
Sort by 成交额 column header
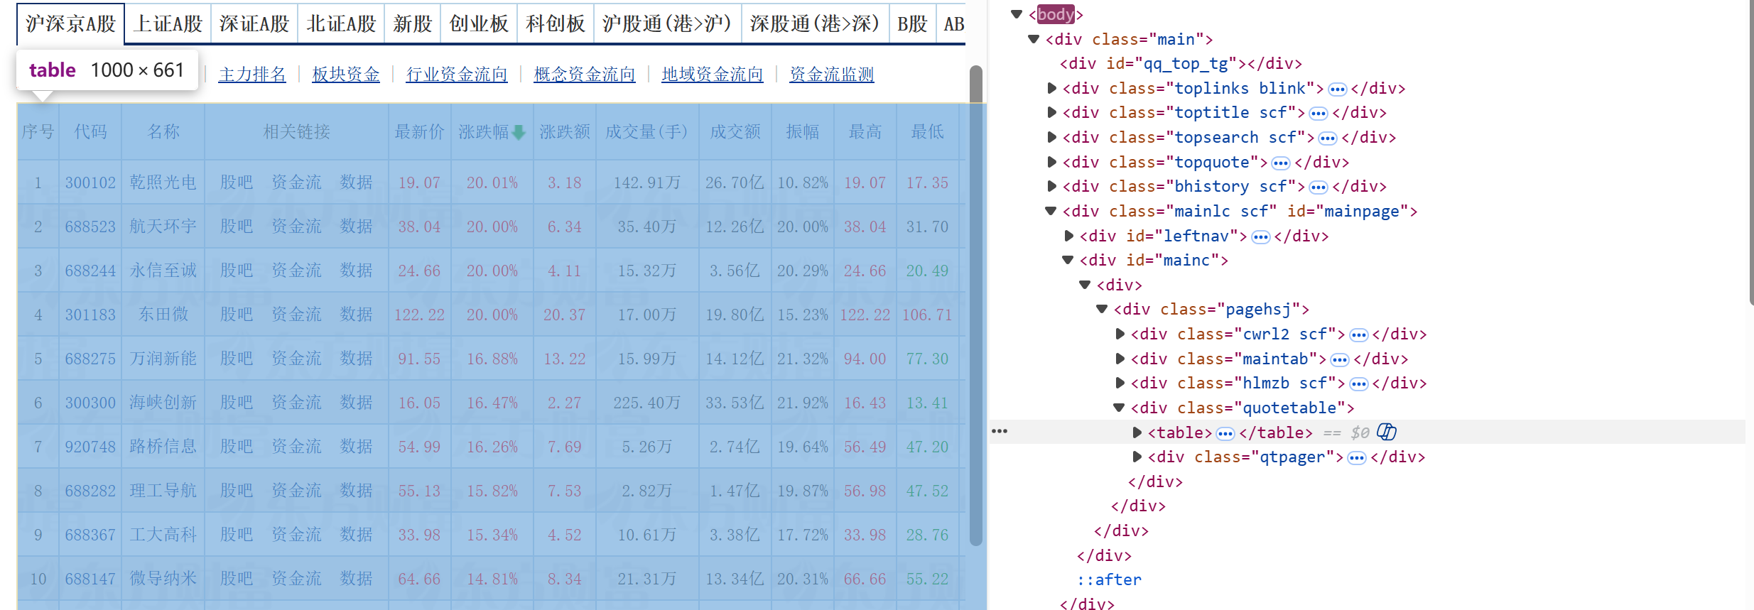[x=735, y=132]
